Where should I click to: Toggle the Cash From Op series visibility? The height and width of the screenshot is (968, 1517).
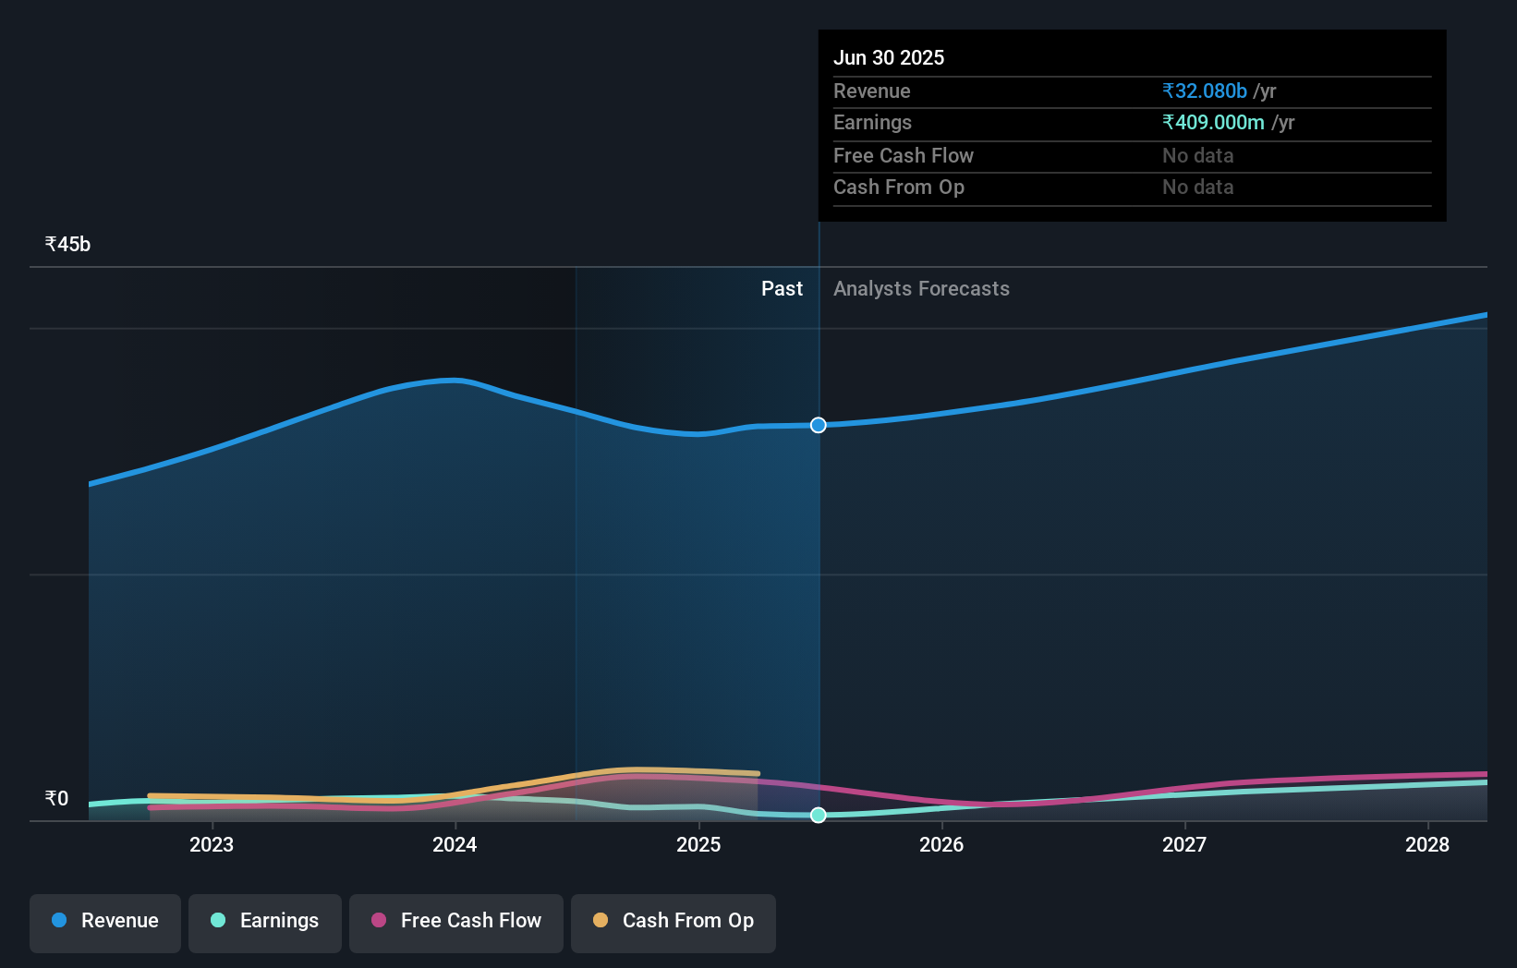click(x=674, y=923)
